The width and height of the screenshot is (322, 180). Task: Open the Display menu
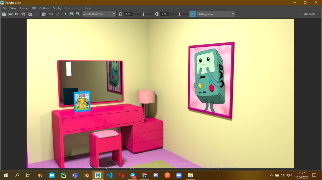57,8
